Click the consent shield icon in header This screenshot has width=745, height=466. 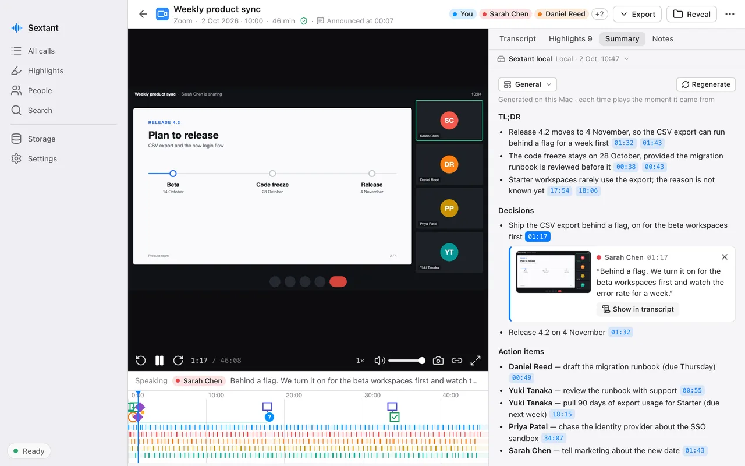pyautogui.click(x=304, y=21)
